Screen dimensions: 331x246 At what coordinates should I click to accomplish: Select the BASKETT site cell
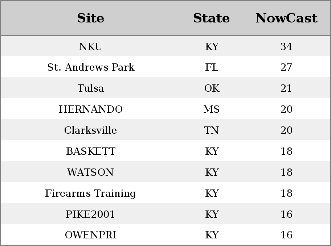click(x=91, y=151)
